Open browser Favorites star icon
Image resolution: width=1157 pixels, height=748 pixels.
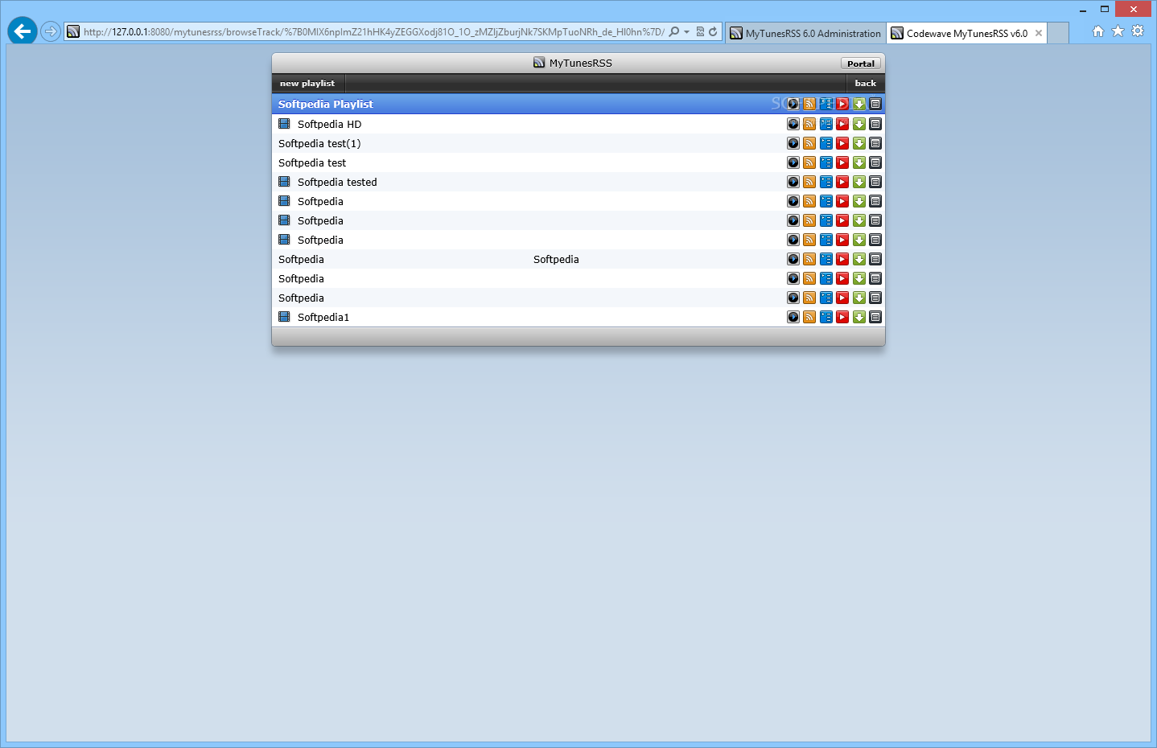point(1118,31)
